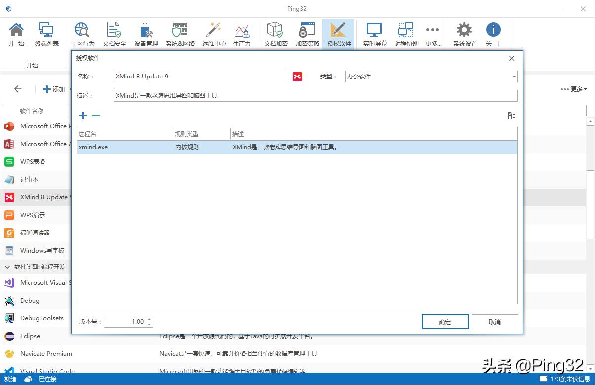Open the 更多 dropdown at right
The height and width of the screenshot is (385, 595).
pos(574,89)
